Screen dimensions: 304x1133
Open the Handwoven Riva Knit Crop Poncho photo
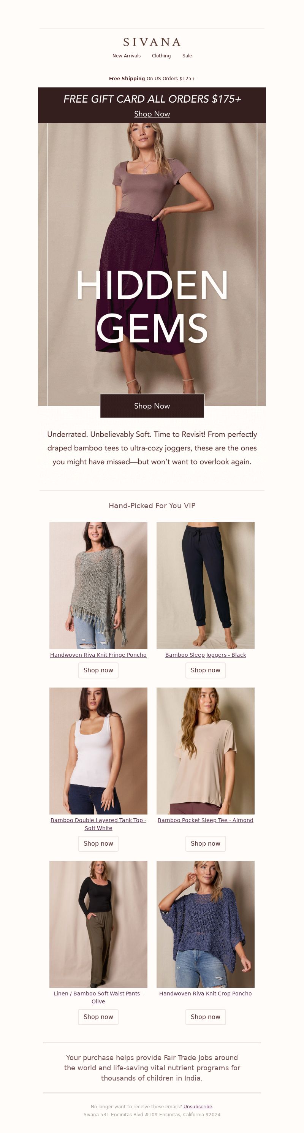point(206,924)
